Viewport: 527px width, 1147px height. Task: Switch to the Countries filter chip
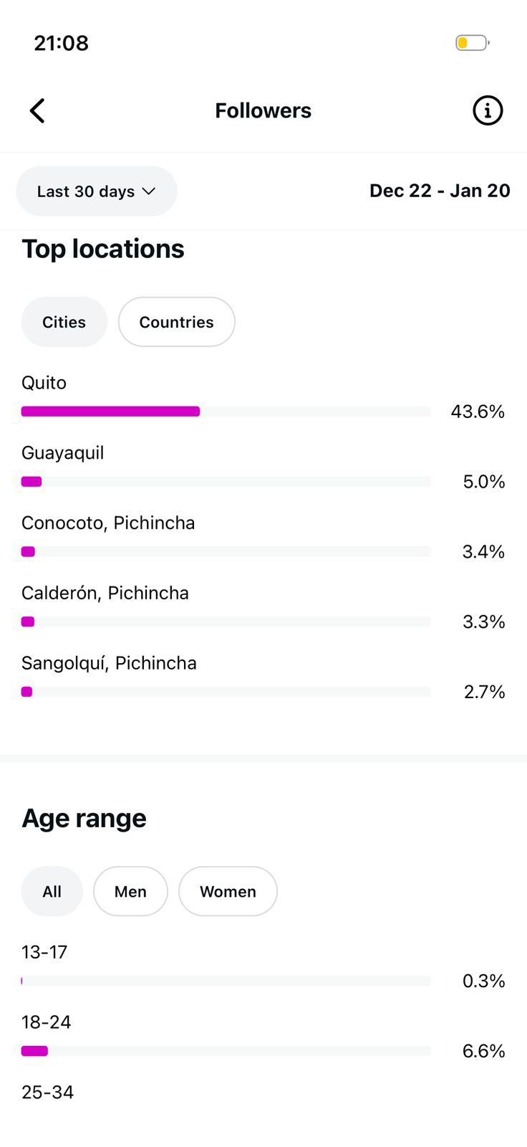[x=176, y=322]
